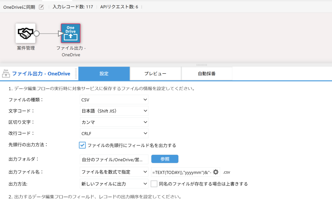Click the panel header OneDrive icon

[6, 73]
